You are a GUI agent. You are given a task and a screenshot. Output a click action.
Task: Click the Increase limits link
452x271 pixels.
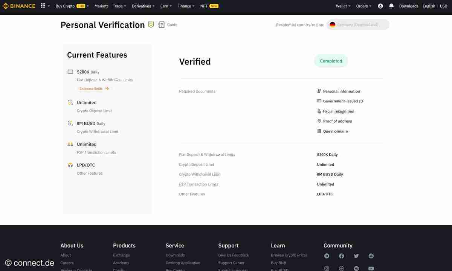94,89
